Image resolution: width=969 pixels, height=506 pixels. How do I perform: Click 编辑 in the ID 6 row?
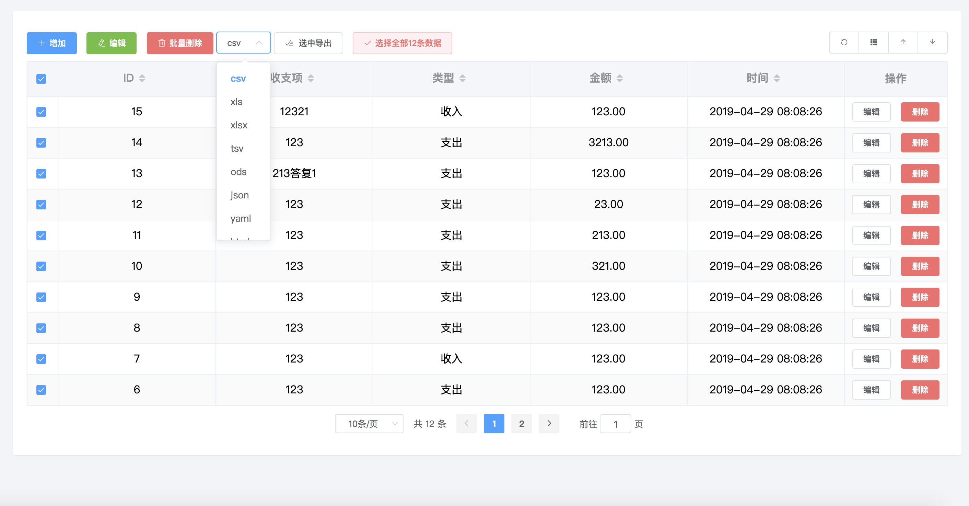click(x=871, y=390)
